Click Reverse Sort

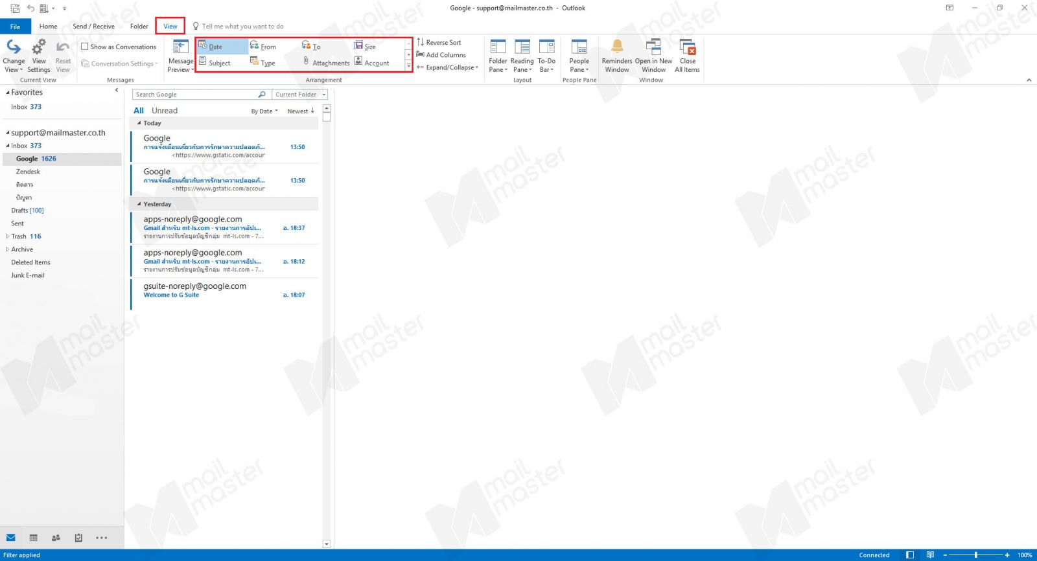439,42
